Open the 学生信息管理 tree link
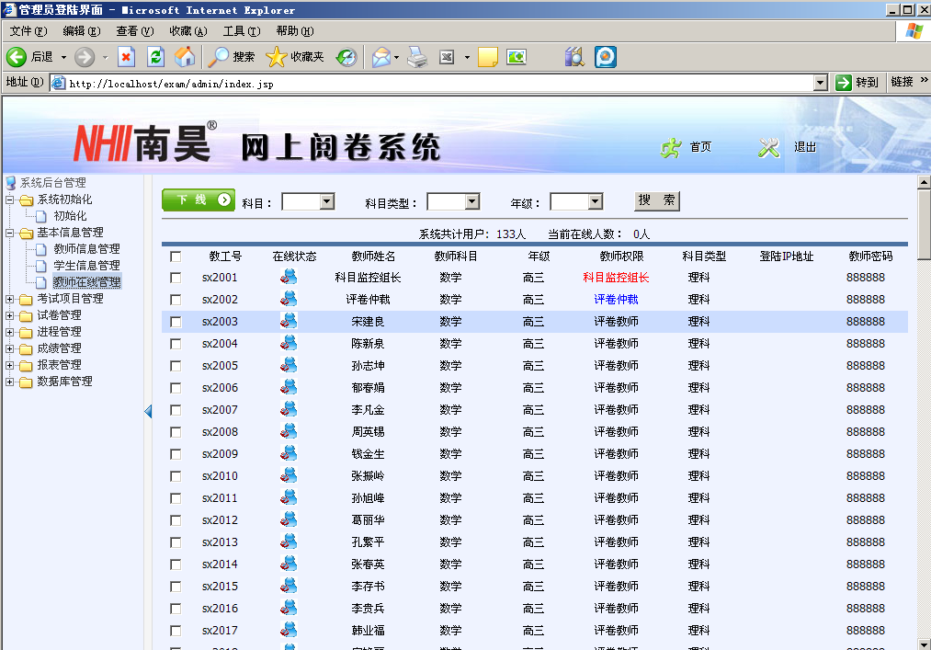The height and width of the screenshot is (650, 931). tap(86, 266)
